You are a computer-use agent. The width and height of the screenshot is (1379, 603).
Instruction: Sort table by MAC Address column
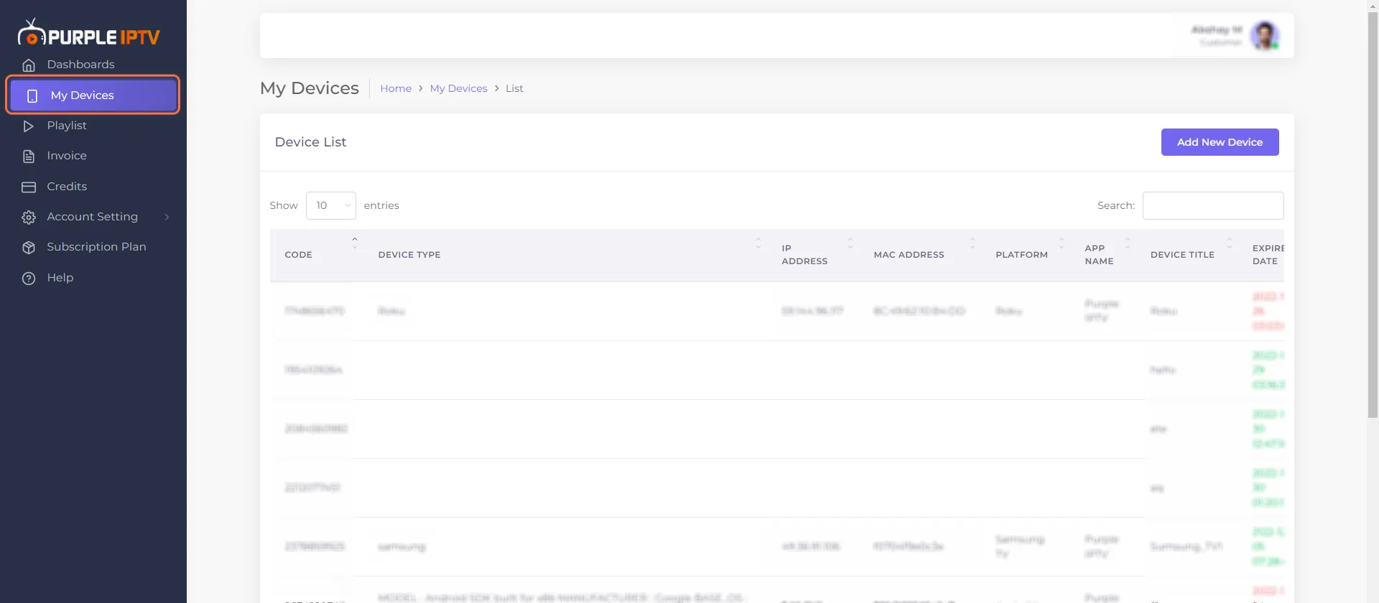tap(920, 255)
